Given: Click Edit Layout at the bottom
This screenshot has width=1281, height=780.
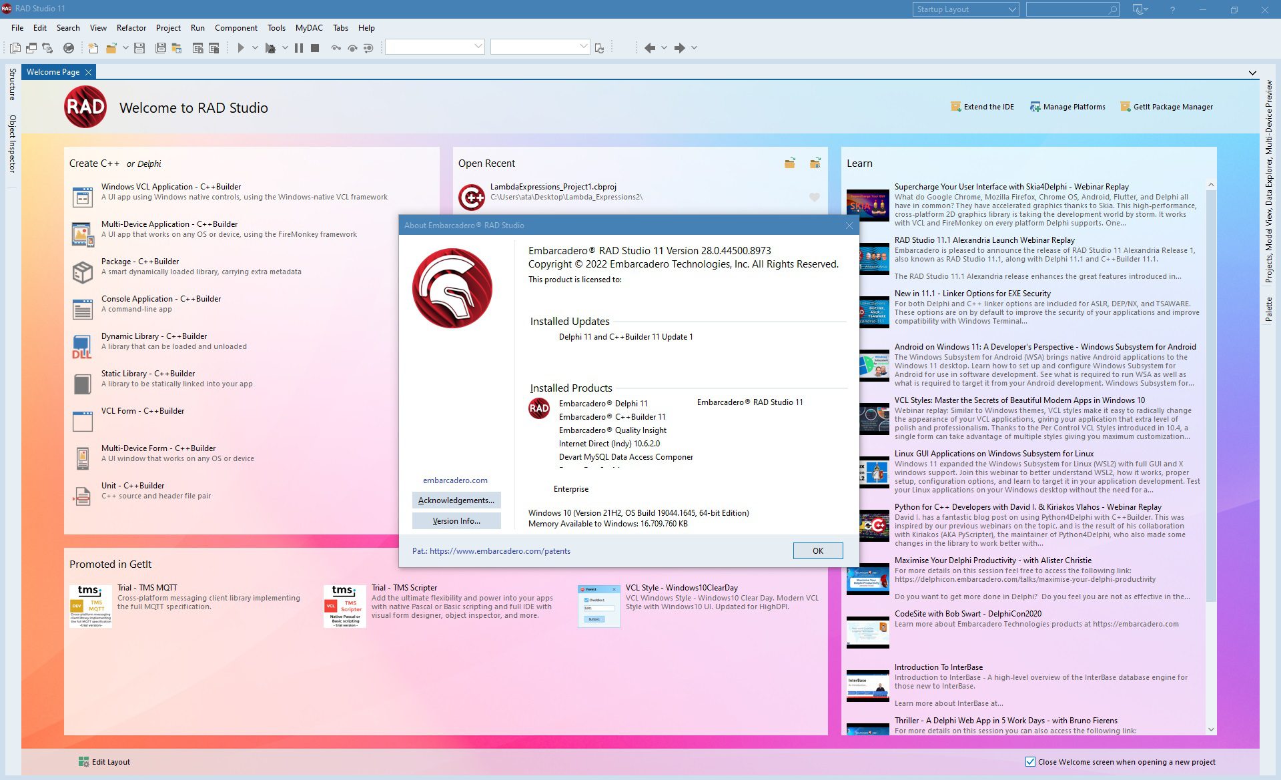Looking at the screenshot, I should [x=104, y=762].
